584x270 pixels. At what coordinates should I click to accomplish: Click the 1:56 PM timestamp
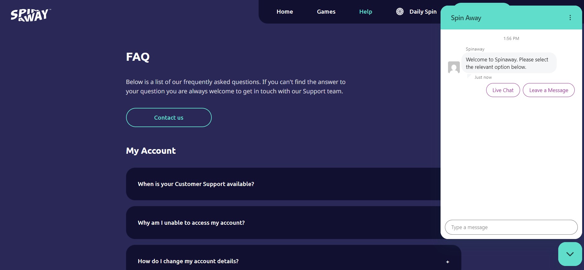click(x=511, y=38)
